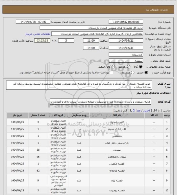Click the نام کالا column header
The image size is (177, 195).
(x=117, y=115)
